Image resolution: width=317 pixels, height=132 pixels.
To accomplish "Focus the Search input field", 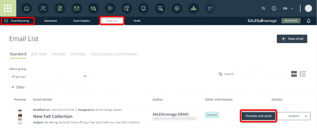I will click(x=252, y=74).
